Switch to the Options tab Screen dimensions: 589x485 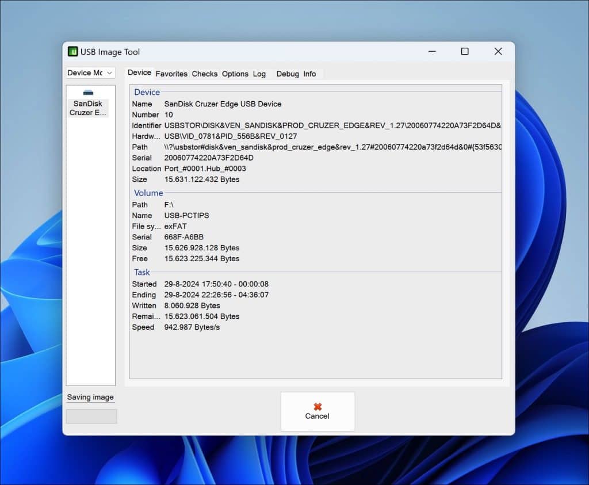[x=235, y=74]
